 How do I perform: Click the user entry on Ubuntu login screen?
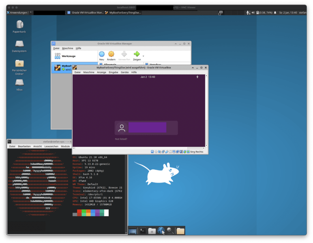tap(146, 128)
